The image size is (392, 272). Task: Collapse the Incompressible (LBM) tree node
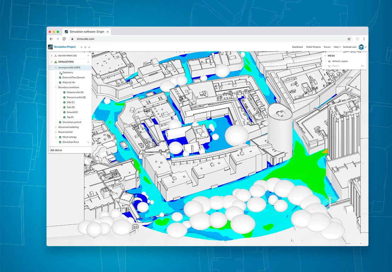[51, 68]
